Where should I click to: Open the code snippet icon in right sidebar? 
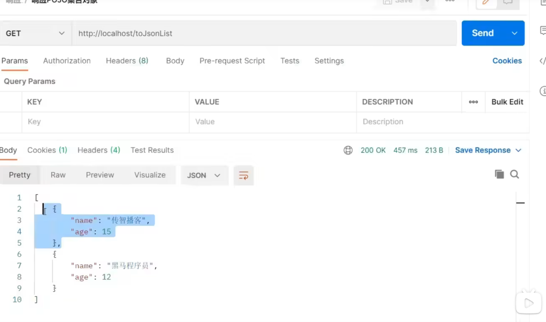coord(542,61)
